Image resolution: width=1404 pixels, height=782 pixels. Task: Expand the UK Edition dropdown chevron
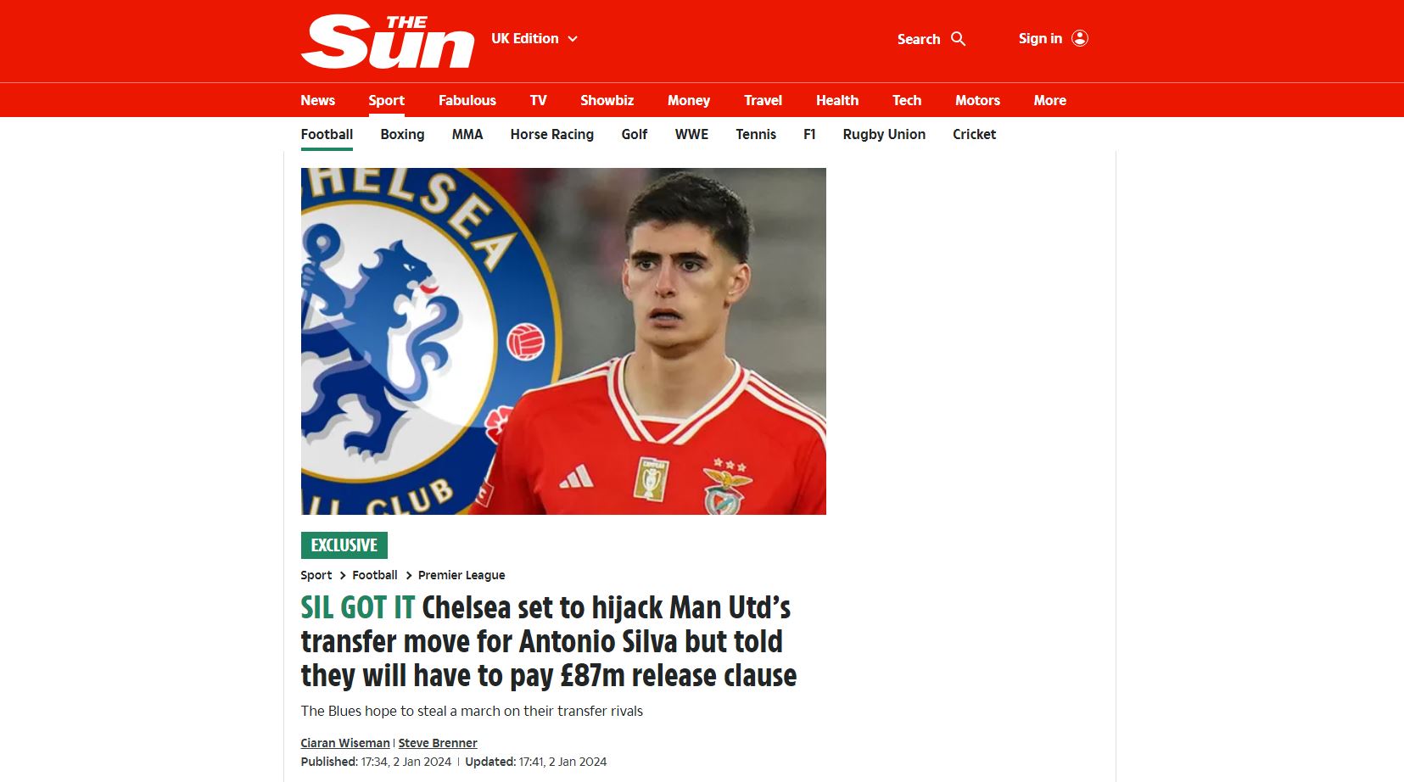(573, 39)
